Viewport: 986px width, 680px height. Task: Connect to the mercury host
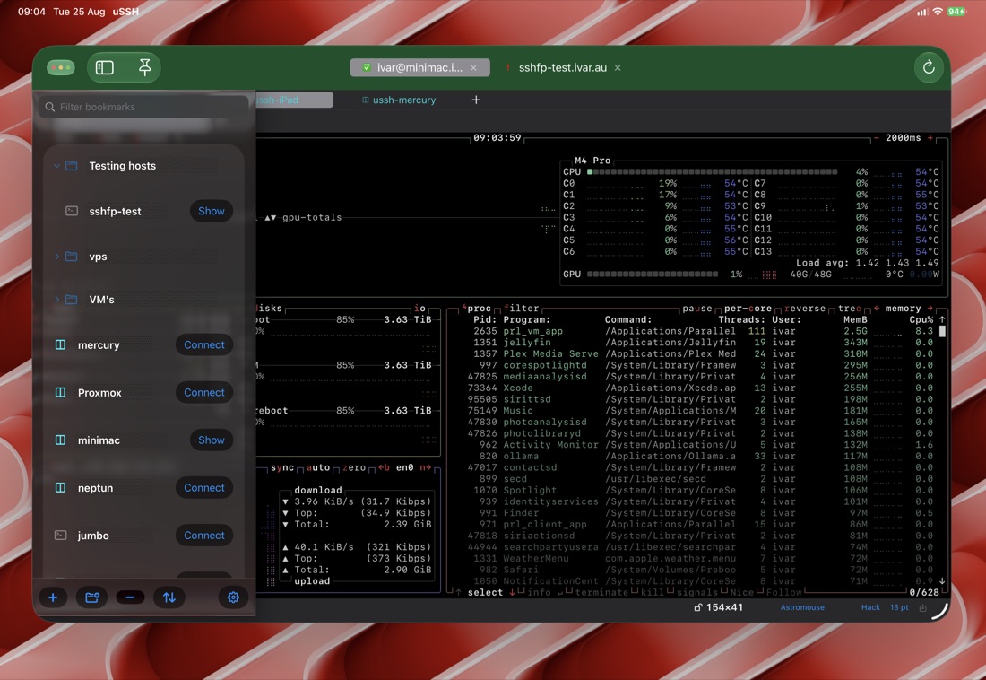pos(203,345)
